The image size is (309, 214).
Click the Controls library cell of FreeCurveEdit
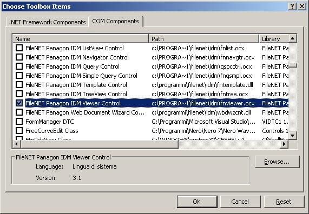(x=275, y=131)
